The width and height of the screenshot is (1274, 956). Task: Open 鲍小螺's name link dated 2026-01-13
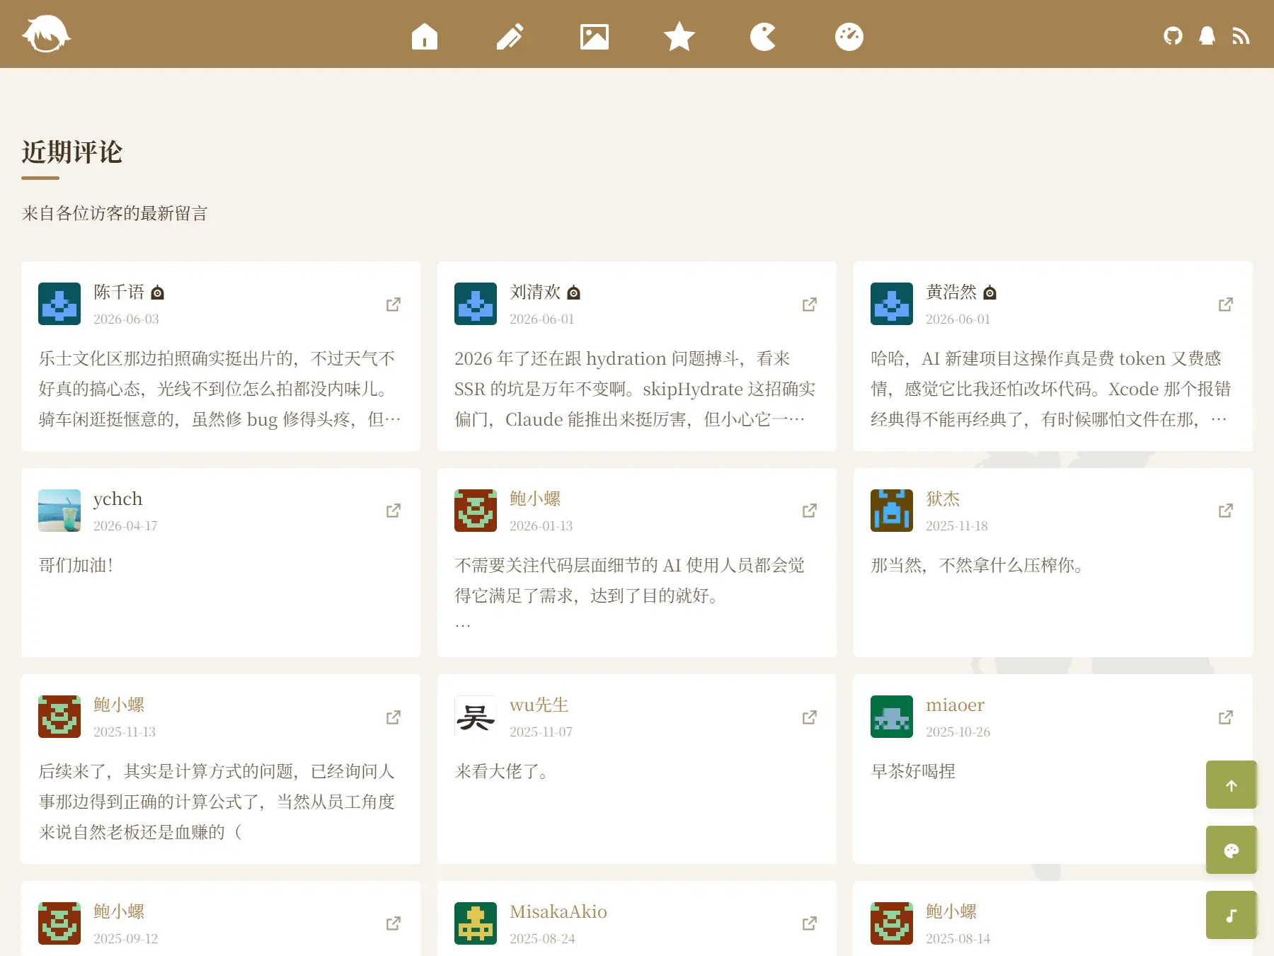(x=535, y=499)
